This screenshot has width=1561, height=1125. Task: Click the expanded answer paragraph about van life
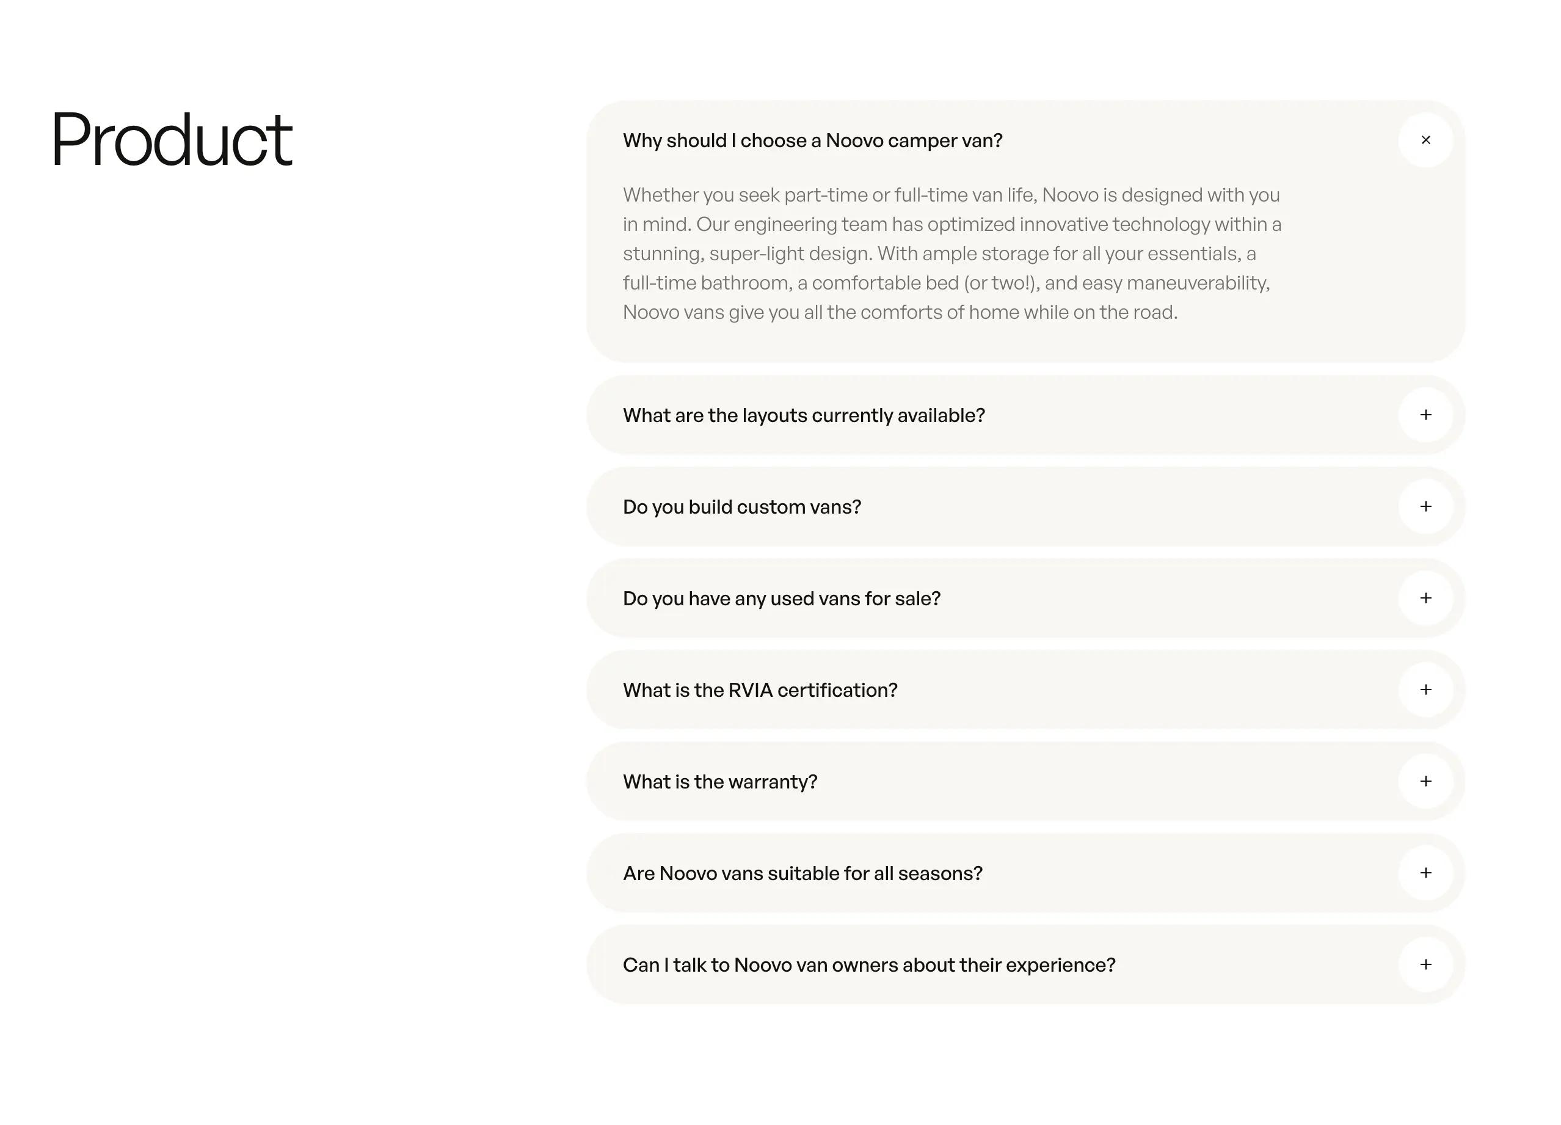952,253
